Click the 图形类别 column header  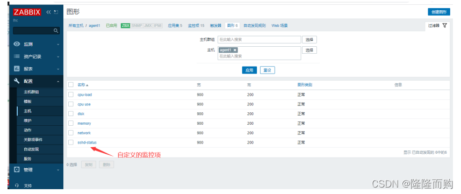[305, 85]
